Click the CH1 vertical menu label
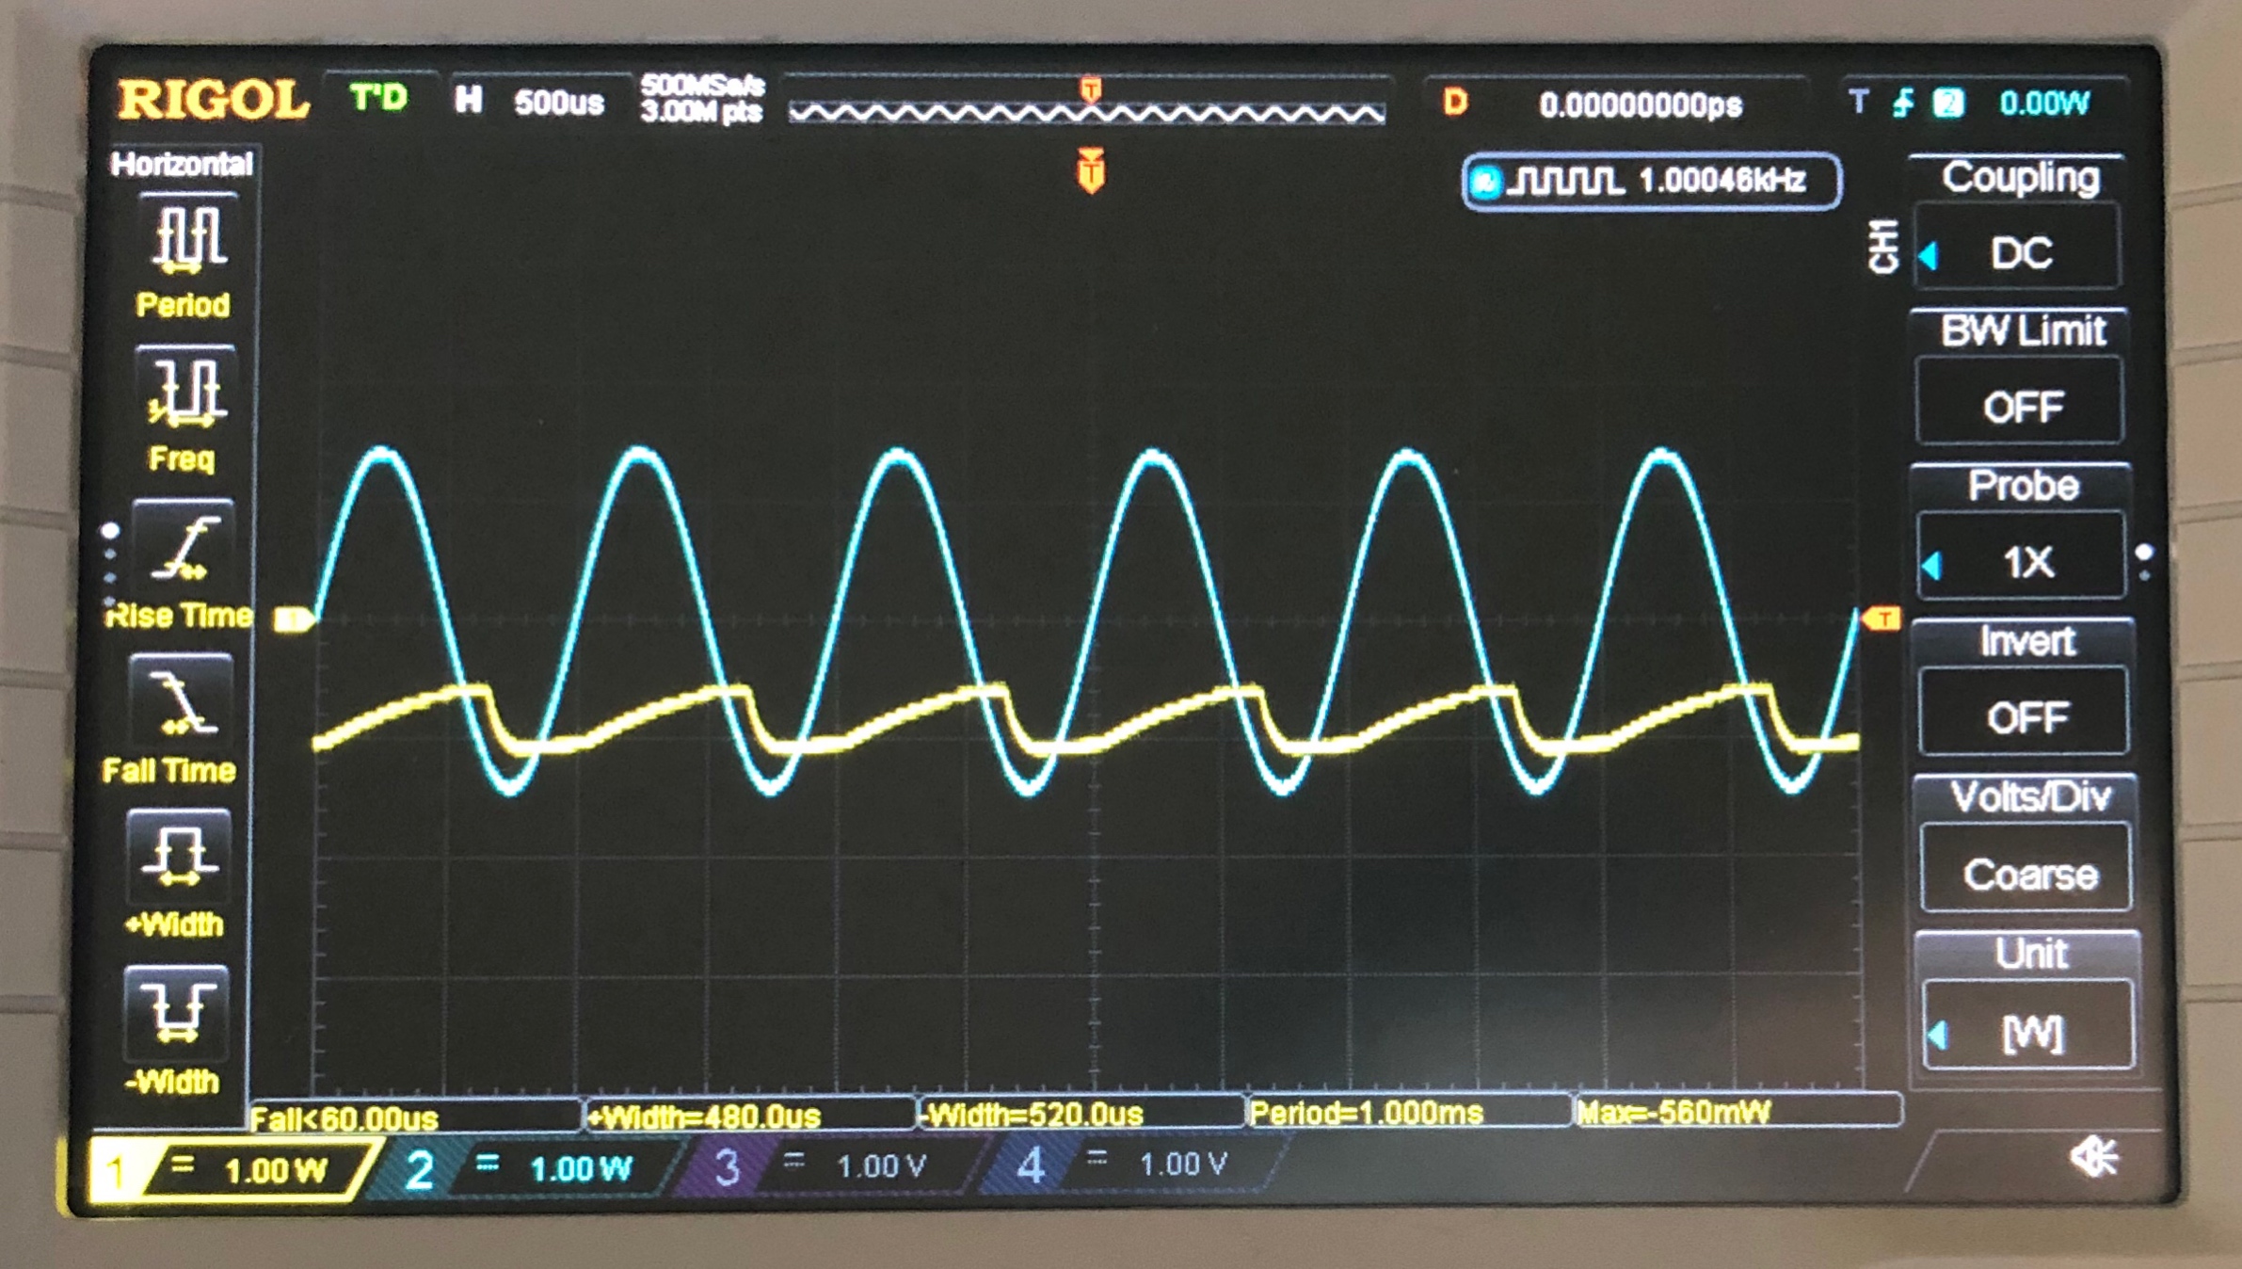The height and width of the screenshot is (1269, 2242). coord(1883,247)
